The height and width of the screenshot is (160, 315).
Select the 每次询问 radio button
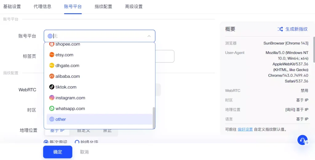tap(46, 142)
